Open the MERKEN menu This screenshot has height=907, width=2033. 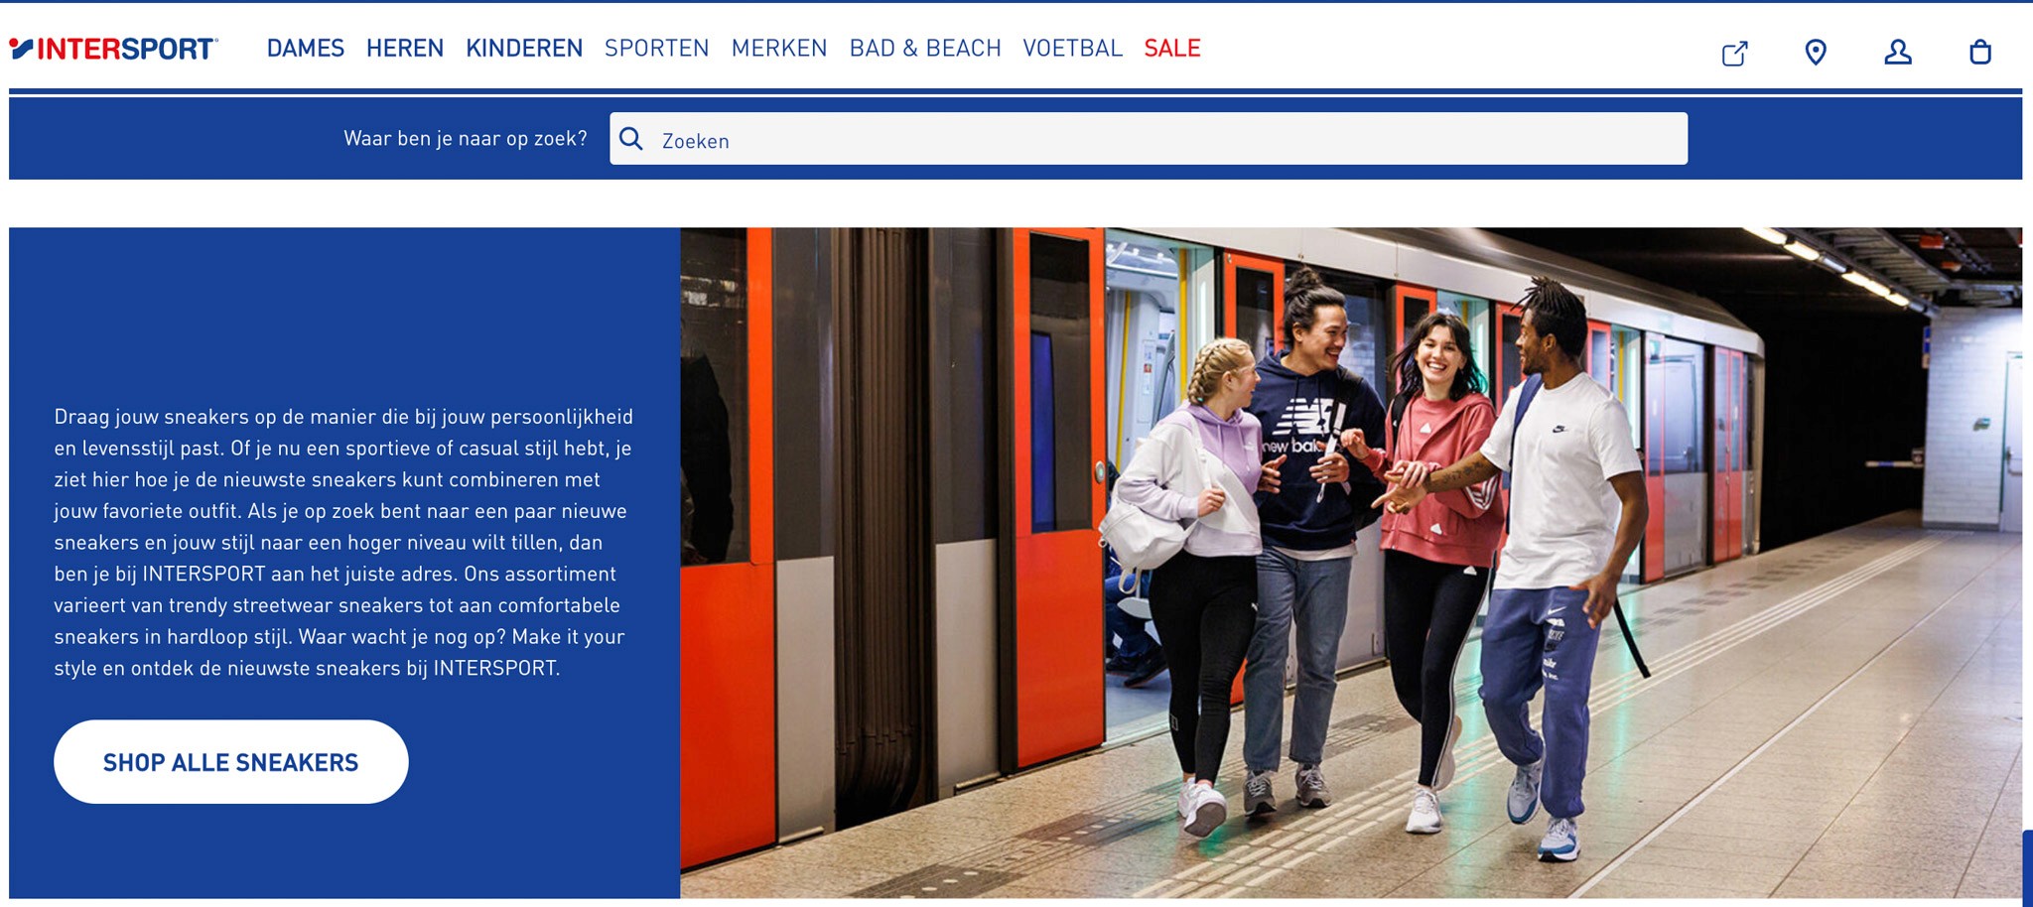[x=779, y=49]
